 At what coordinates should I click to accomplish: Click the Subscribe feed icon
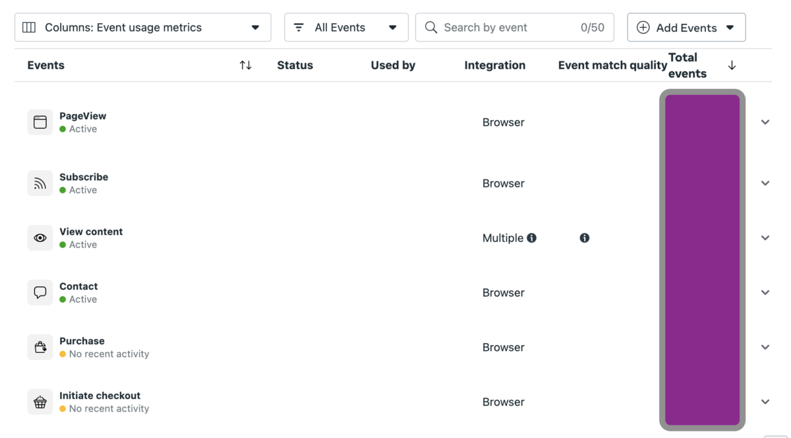click(40, 183)
